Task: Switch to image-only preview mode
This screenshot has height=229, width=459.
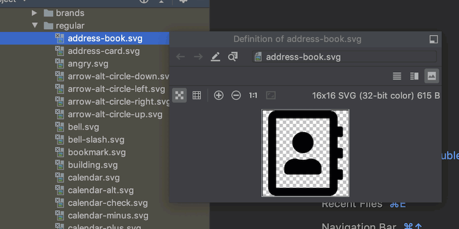Action: (x=431, y=76)
